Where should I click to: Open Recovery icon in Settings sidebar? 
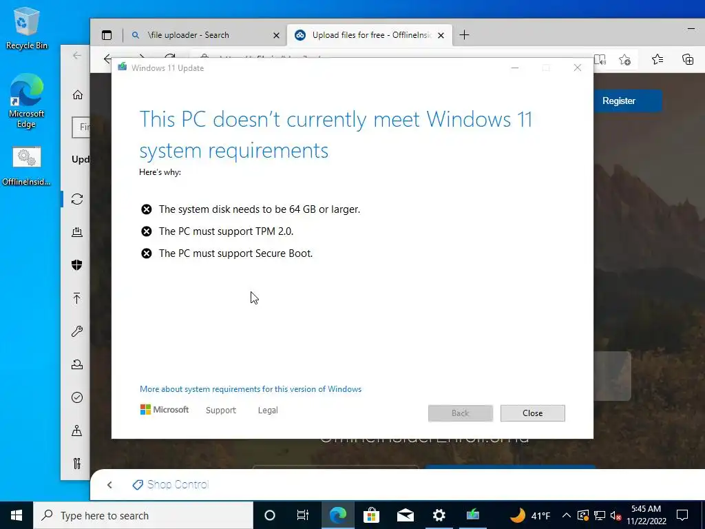[x=77, y=364]
